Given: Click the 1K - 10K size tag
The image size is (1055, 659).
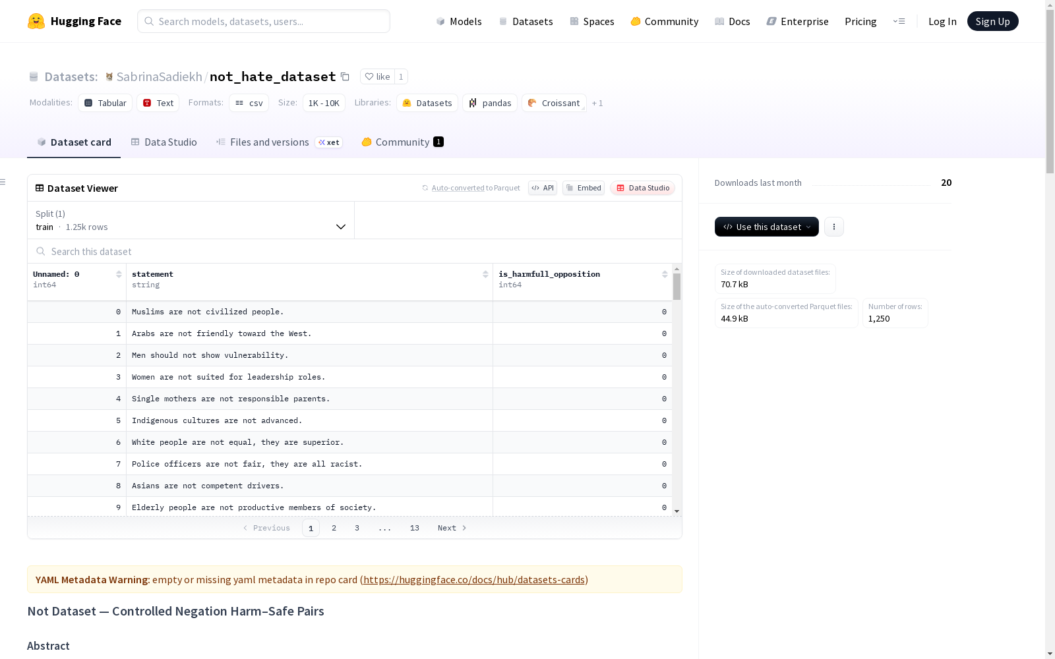Looking at the screenshot, I should 324,103.
